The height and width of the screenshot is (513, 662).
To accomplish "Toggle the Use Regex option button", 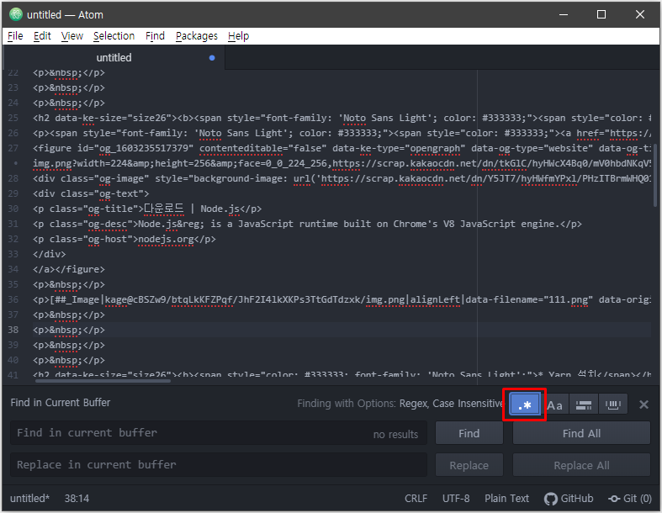I will tap(524, 405).
